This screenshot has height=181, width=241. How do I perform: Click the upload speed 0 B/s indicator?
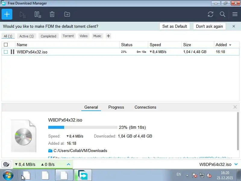point(48,164)
